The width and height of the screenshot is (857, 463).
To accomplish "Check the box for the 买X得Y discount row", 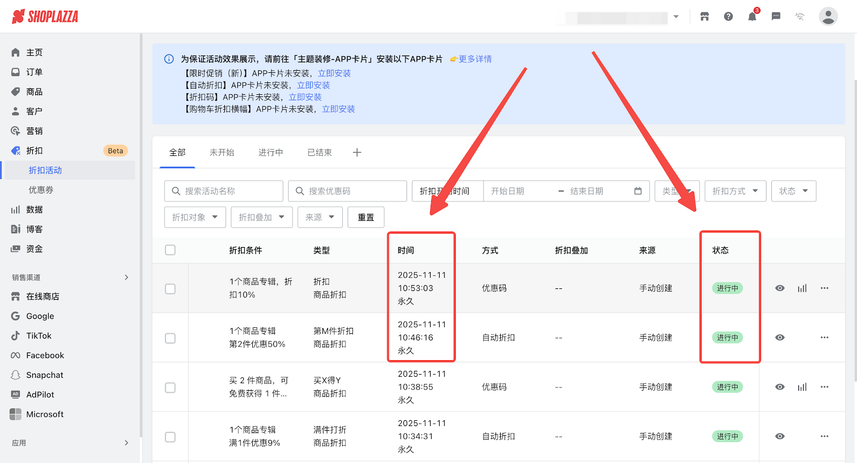I will coord(170,387).
